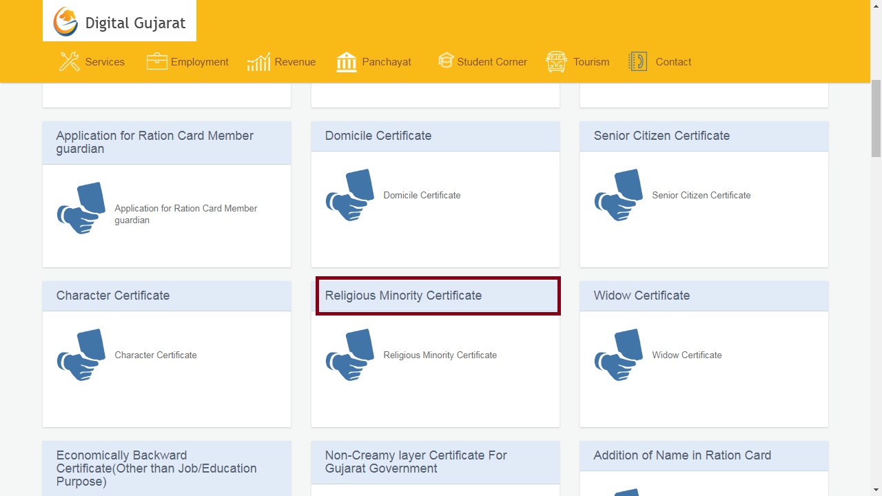Click the Employment briefcase icon
The height and width of the screenshot is (496, 882).
(x=156, y=61)
